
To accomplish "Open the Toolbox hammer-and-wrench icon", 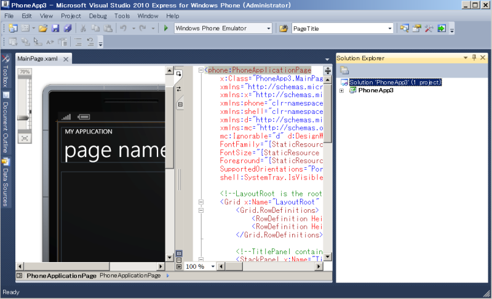I will 429,28.
